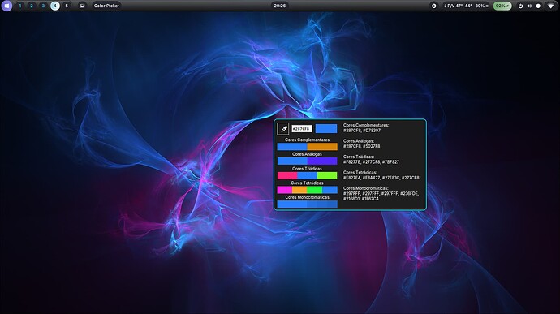Image resolution: width=560 pixels, height=314 pixels.
Task: Open the purple launcher menu icon
Action: click(6, 6)
